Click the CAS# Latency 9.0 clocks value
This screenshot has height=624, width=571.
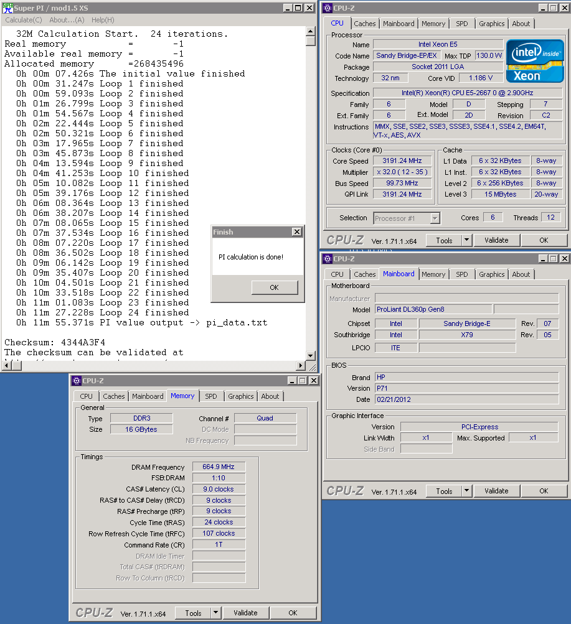(x=219, y=489)
